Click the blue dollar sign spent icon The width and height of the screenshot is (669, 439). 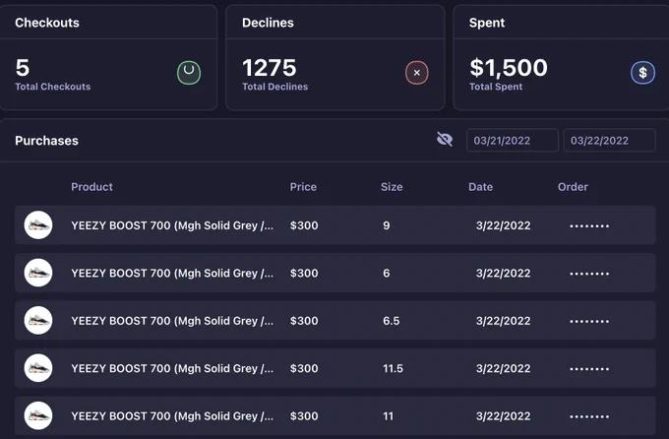point(643,73)
